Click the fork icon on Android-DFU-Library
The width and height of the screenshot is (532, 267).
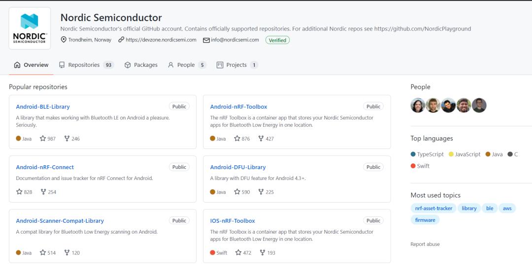261,192
